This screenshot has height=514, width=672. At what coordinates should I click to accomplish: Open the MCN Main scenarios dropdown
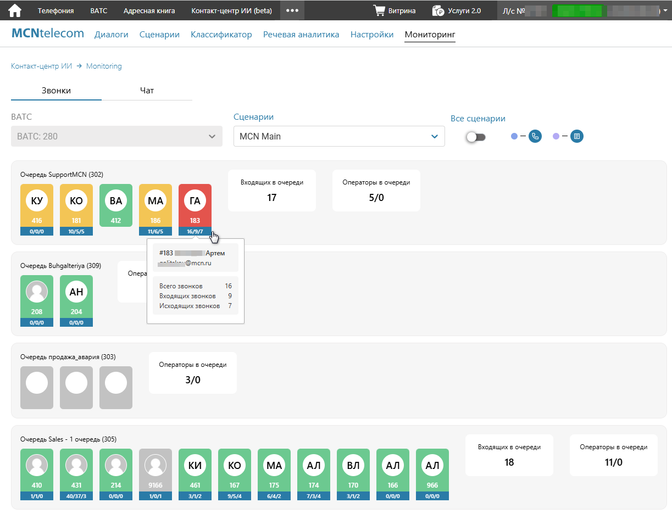point(339,136)
